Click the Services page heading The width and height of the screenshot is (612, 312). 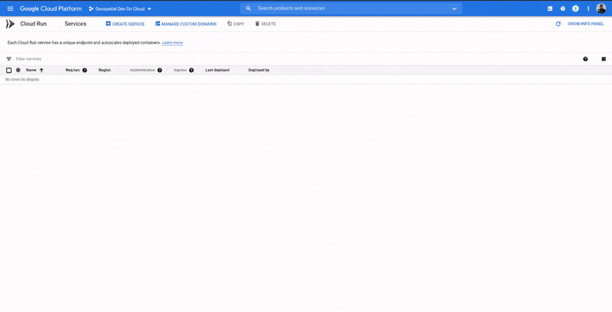75,24
